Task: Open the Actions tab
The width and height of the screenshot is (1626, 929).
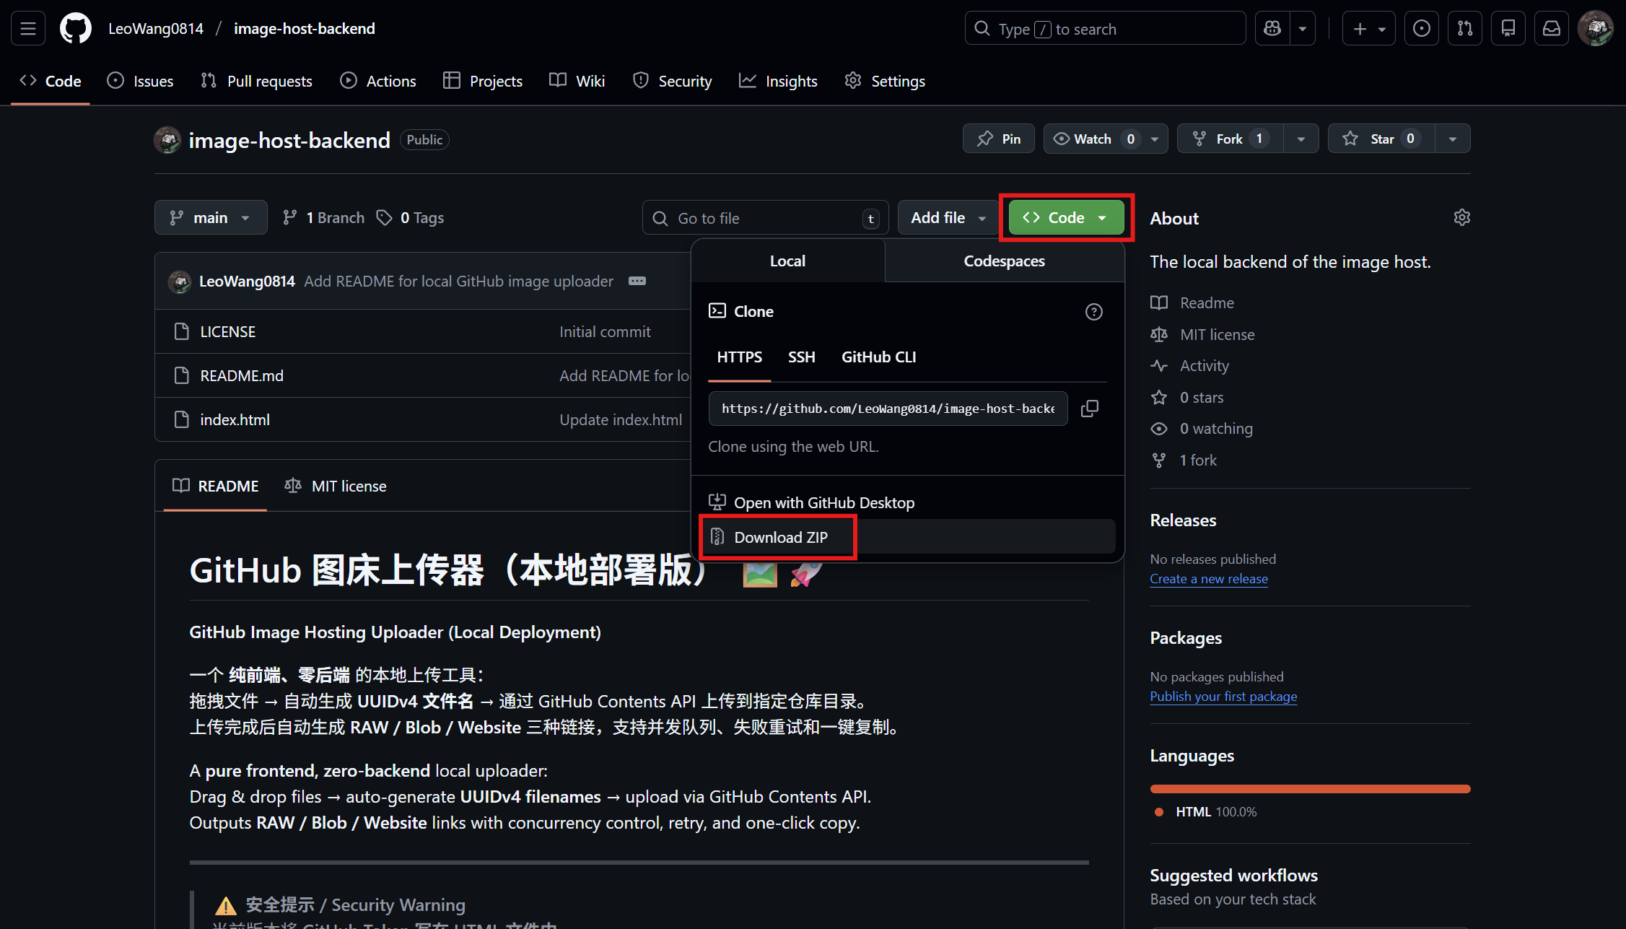Action: coord(377,81)
